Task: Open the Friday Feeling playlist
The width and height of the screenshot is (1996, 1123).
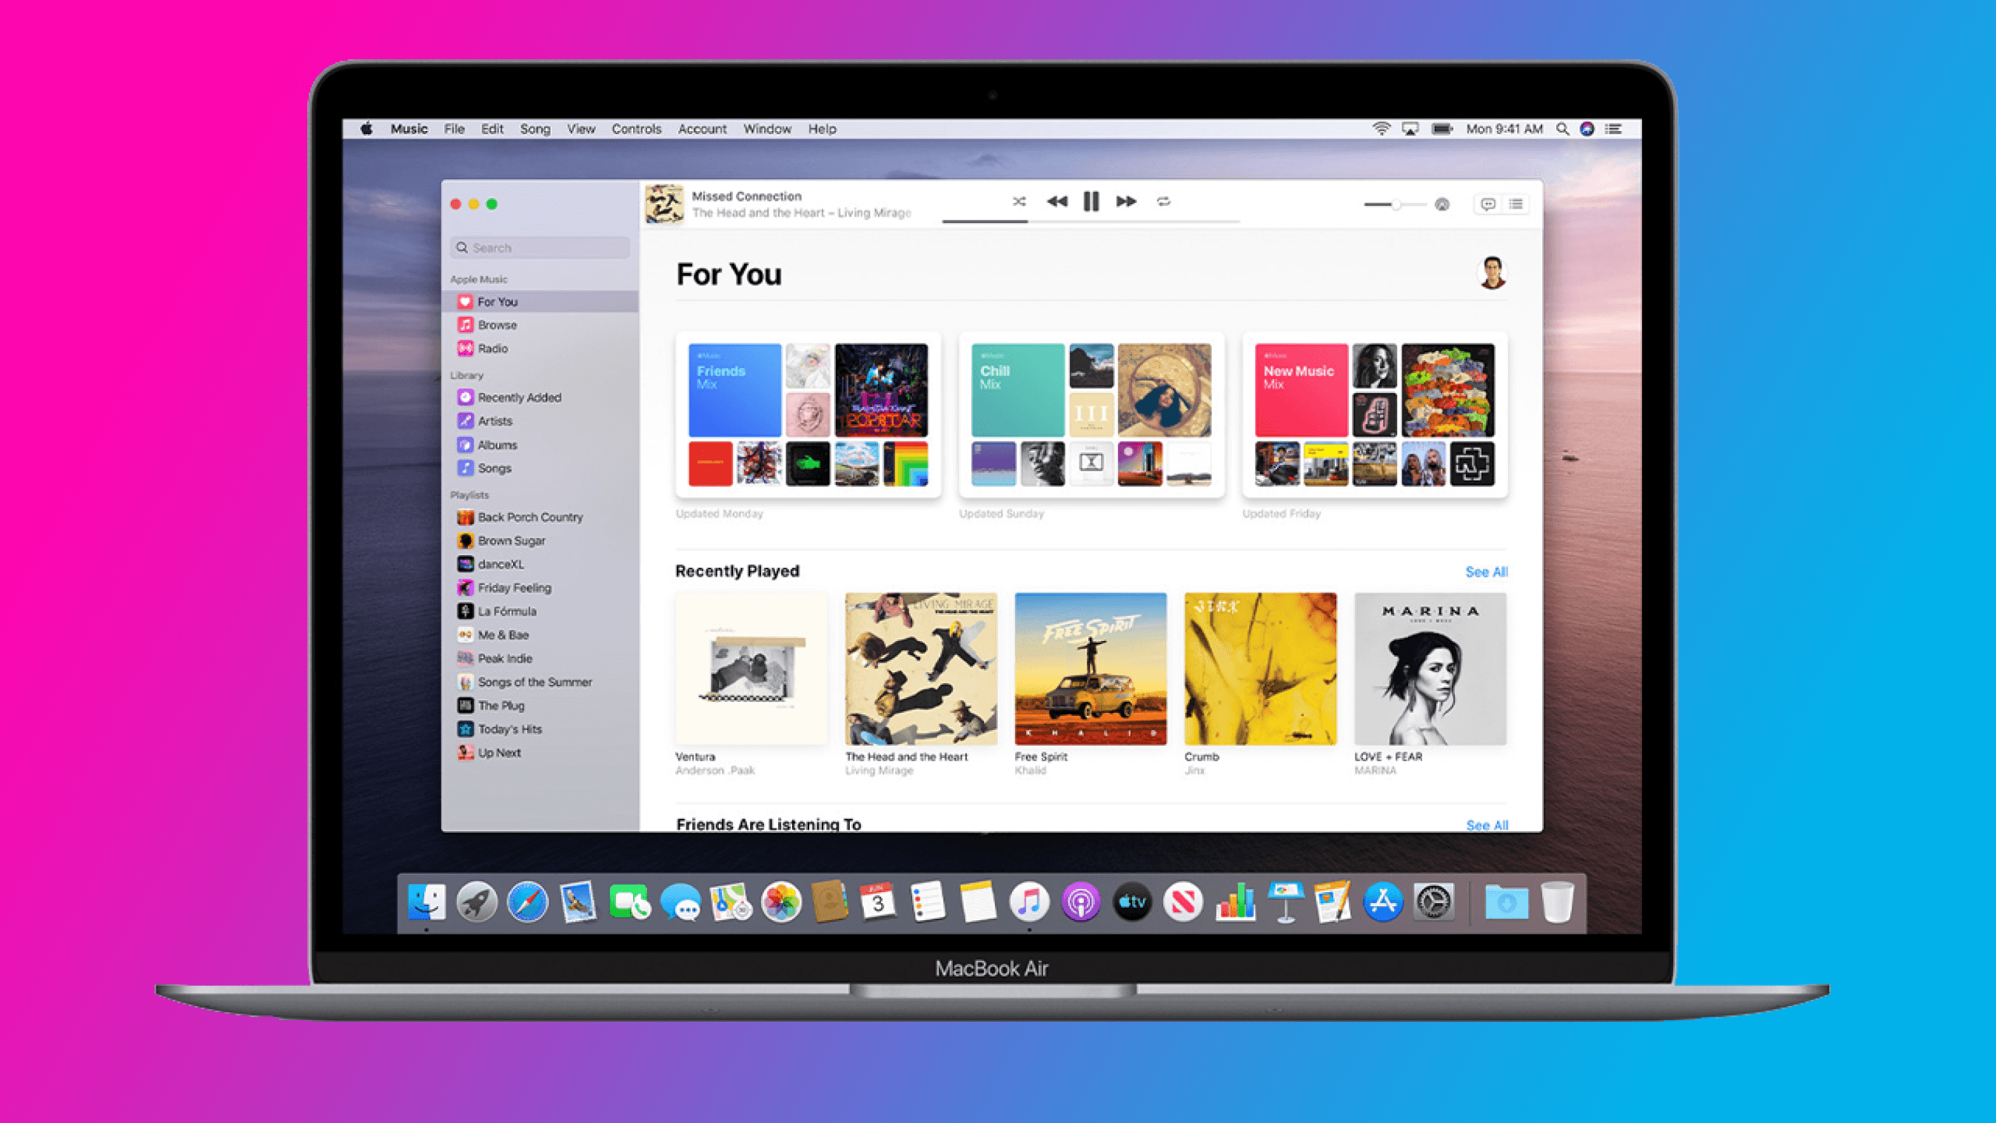Action: (x=540, y=588)
